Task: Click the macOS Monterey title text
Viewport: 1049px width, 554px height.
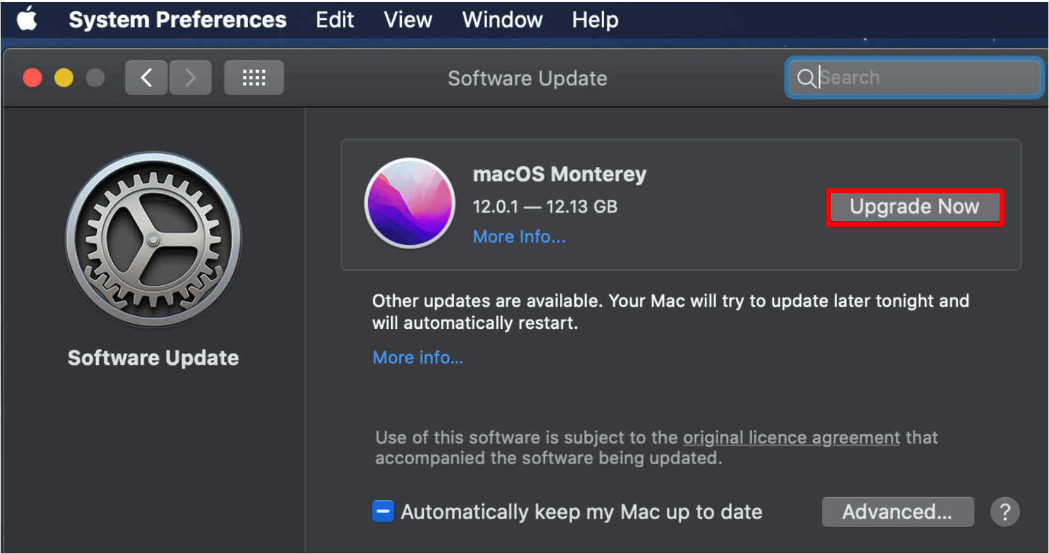Action: click(559, 174)
